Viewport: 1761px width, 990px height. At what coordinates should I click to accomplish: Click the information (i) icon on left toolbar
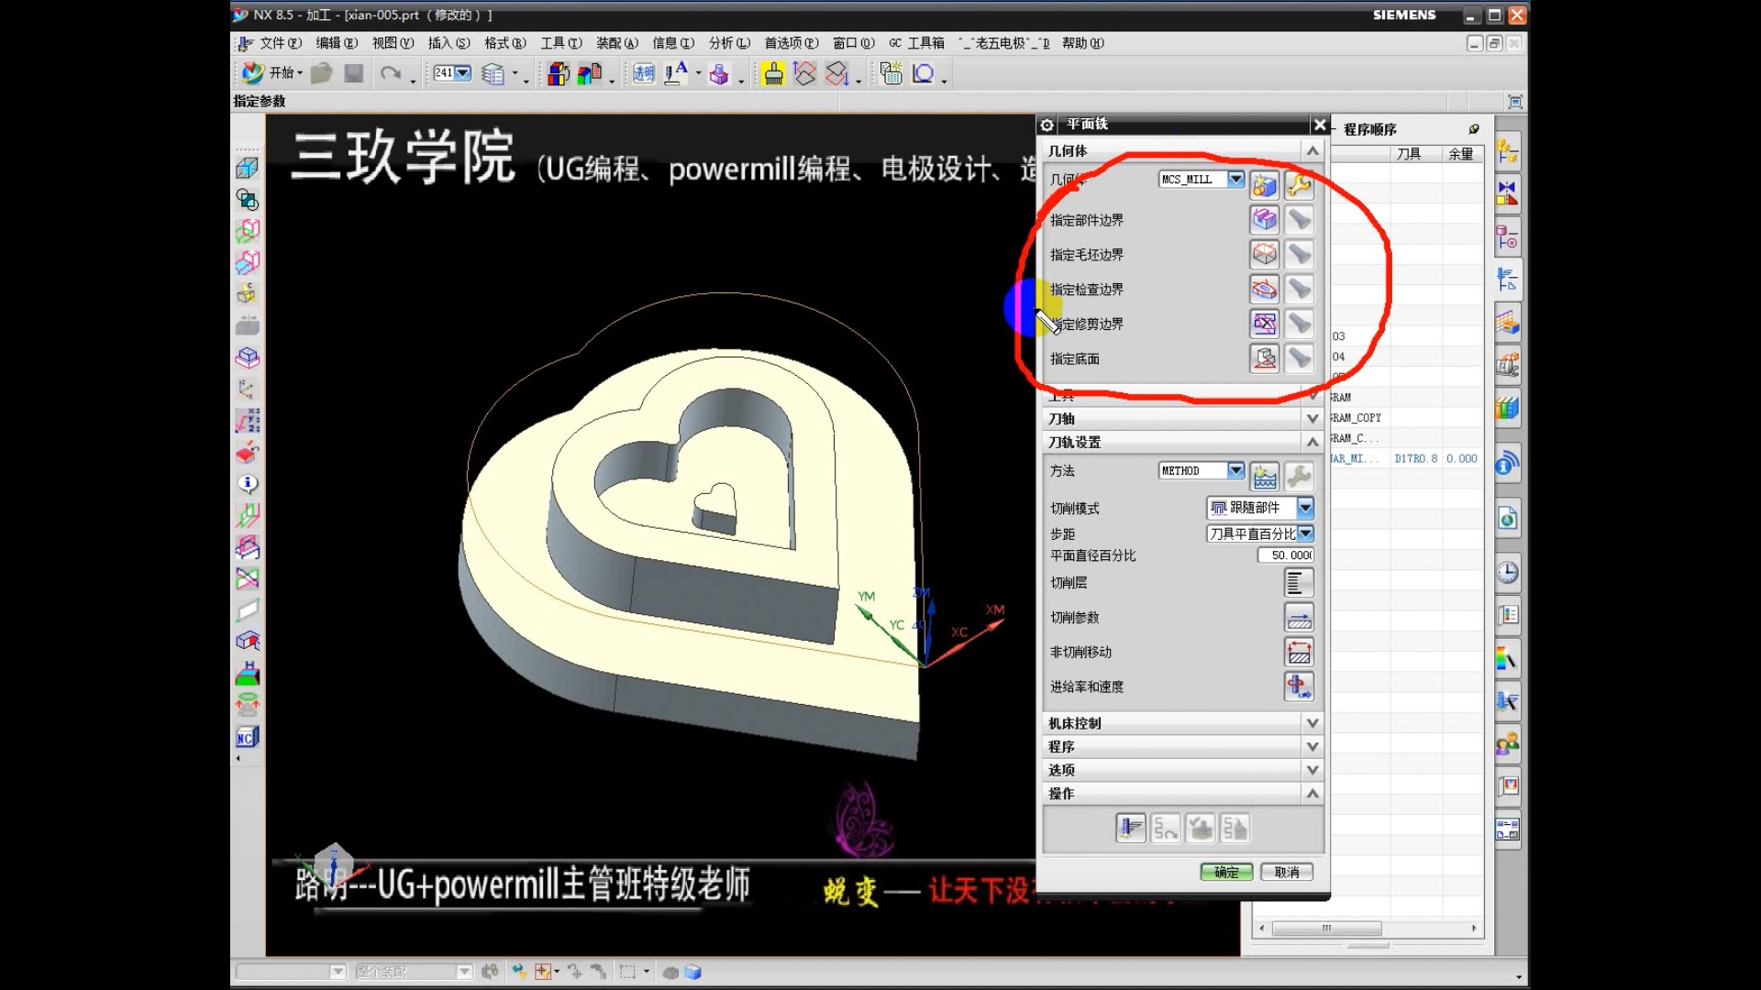click(x=247, y=483)
